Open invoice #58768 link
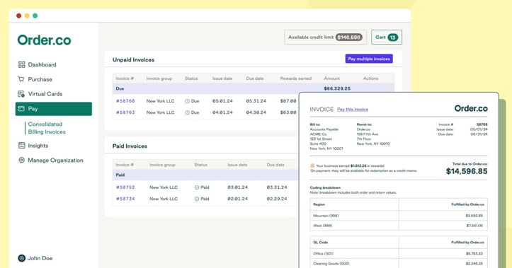512x268 pixels. coord(125,101)
